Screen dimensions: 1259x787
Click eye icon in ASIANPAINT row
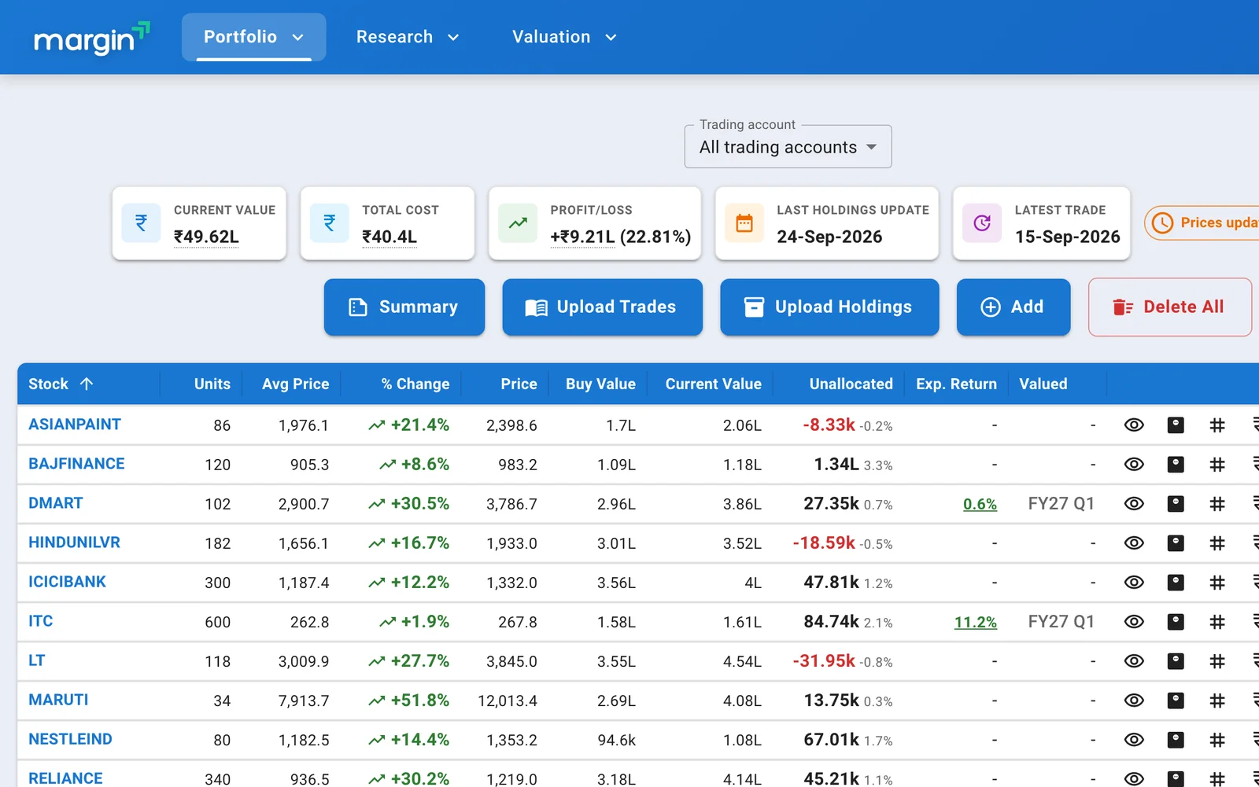coord(1134,425)
